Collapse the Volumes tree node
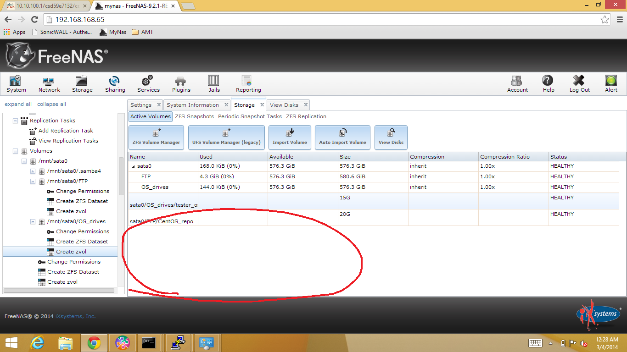 coord(15,151)
